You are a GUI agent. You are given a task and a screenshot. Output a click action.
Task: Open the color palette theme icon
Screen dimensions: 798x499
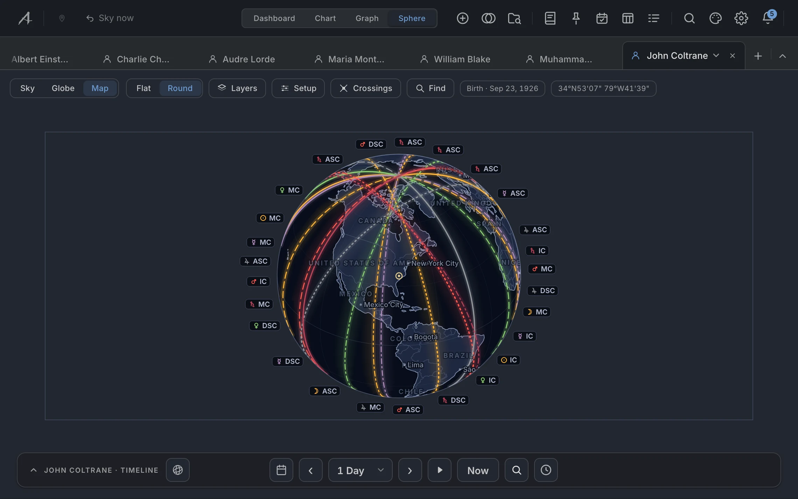click(715, 18)
